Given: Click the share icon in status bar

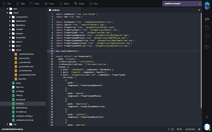Looking at the screenshot, I should pyautogui.click(x=172, y=129).
